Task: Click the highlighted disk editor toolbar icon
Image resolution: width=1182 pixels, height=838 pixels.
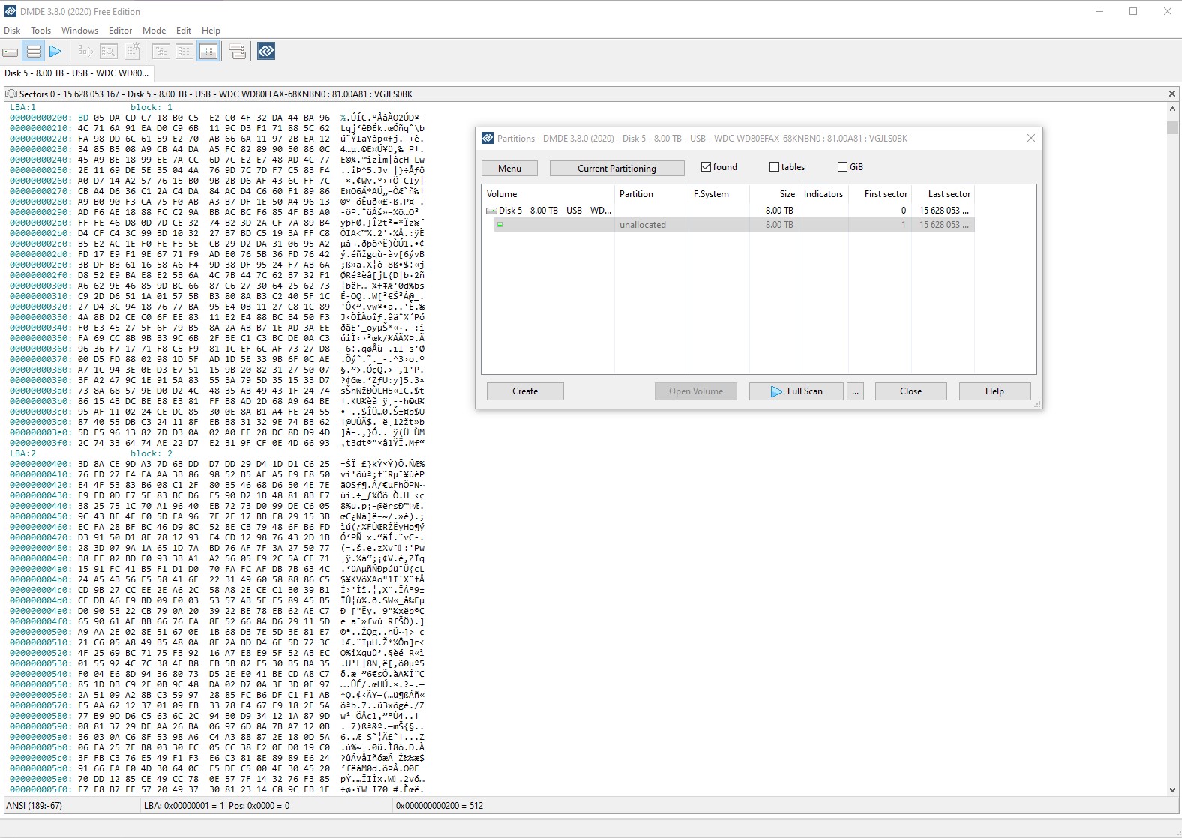Action: 208,52
